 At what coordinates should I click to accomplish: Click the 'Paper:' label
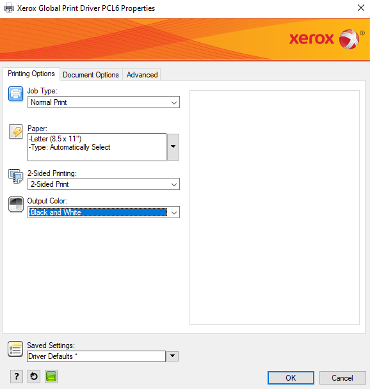[37, 129]
